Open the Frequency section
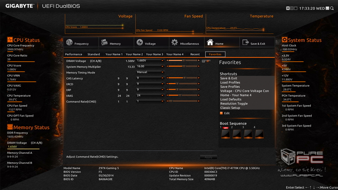The width and height of the screenshot is (338, 190). 81,42
